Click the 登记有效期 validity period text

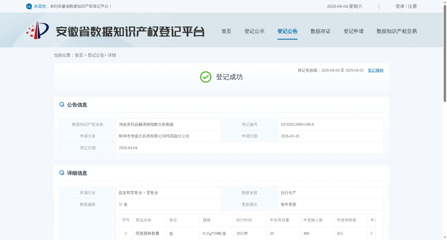(331, 70)
